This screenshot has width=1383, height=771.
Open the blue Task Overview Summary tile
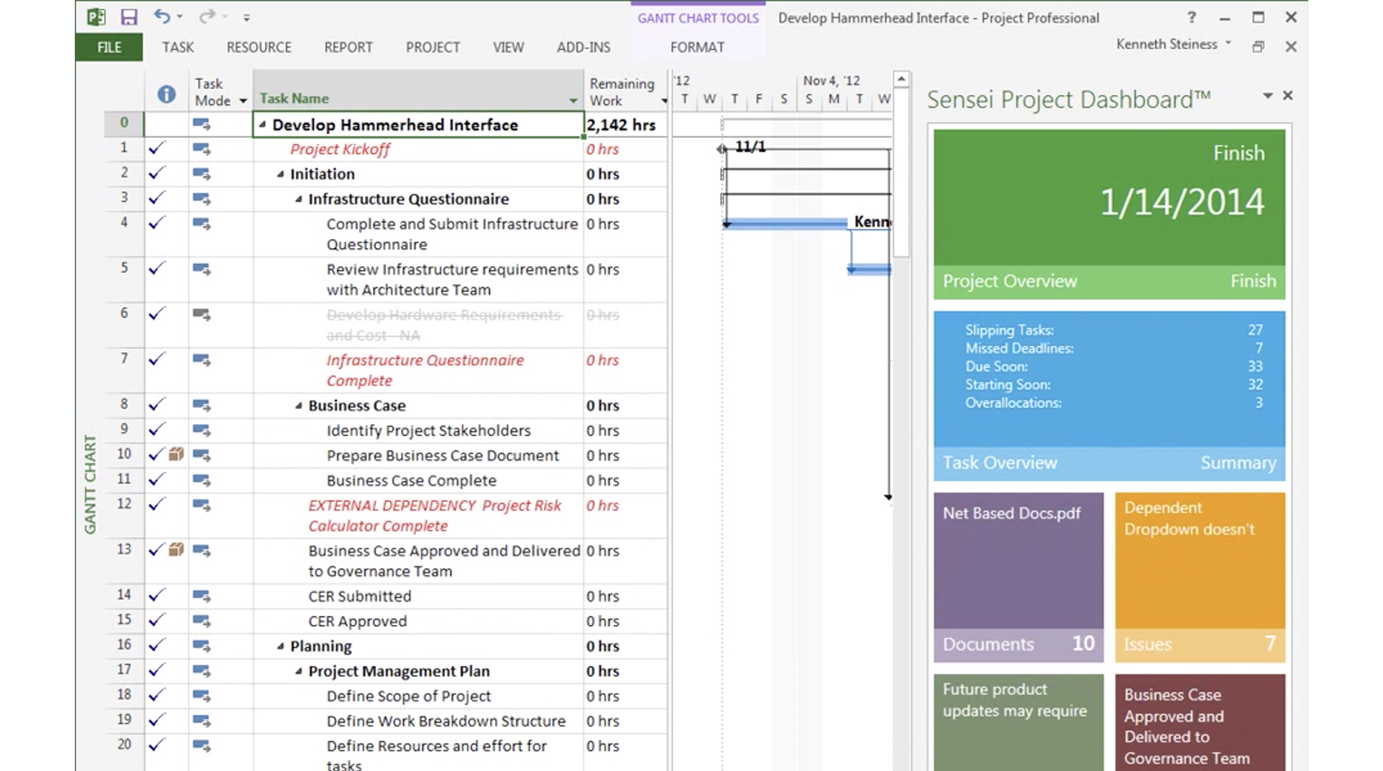click(x=1109, y=395)
